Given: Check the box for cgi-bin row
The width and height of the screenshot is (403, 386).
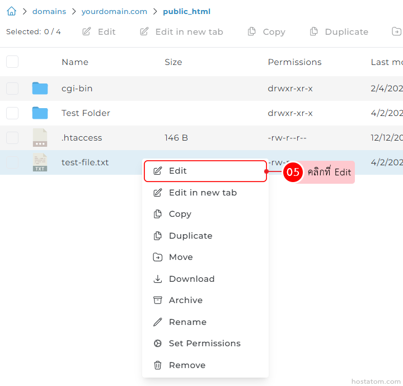Looking at the screenshot, I should pyautogui.click(x=12, y=89).
